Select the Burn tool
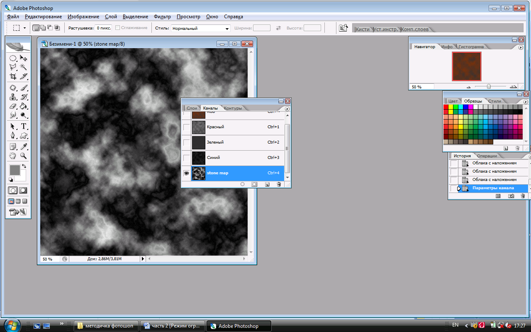The width and height of the screenshot is (531, 332). tap(24, 115)
